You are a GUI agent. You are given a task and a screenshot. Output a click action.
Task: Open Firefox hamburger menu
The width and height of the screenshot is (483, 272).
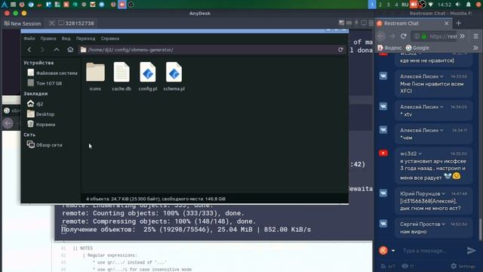point(475,36)
